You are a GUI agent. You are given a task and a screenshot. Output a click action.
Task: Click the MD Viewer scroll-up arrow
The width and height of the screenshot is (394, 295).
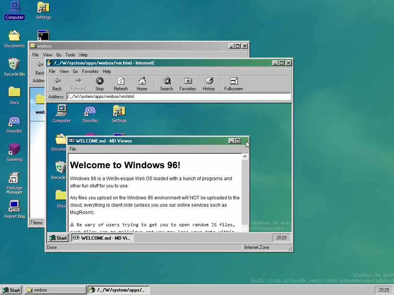(245, 157)
